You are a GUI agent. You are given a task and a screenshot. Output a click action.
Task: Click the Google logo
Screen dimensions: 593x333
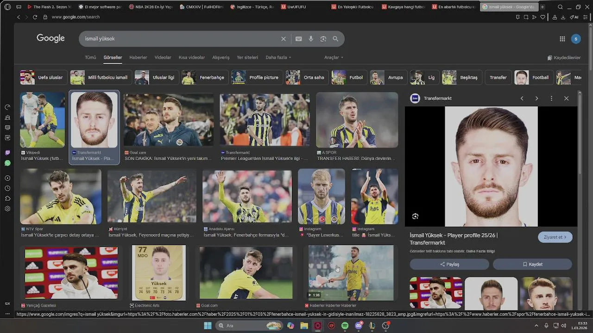pos(50,38)
